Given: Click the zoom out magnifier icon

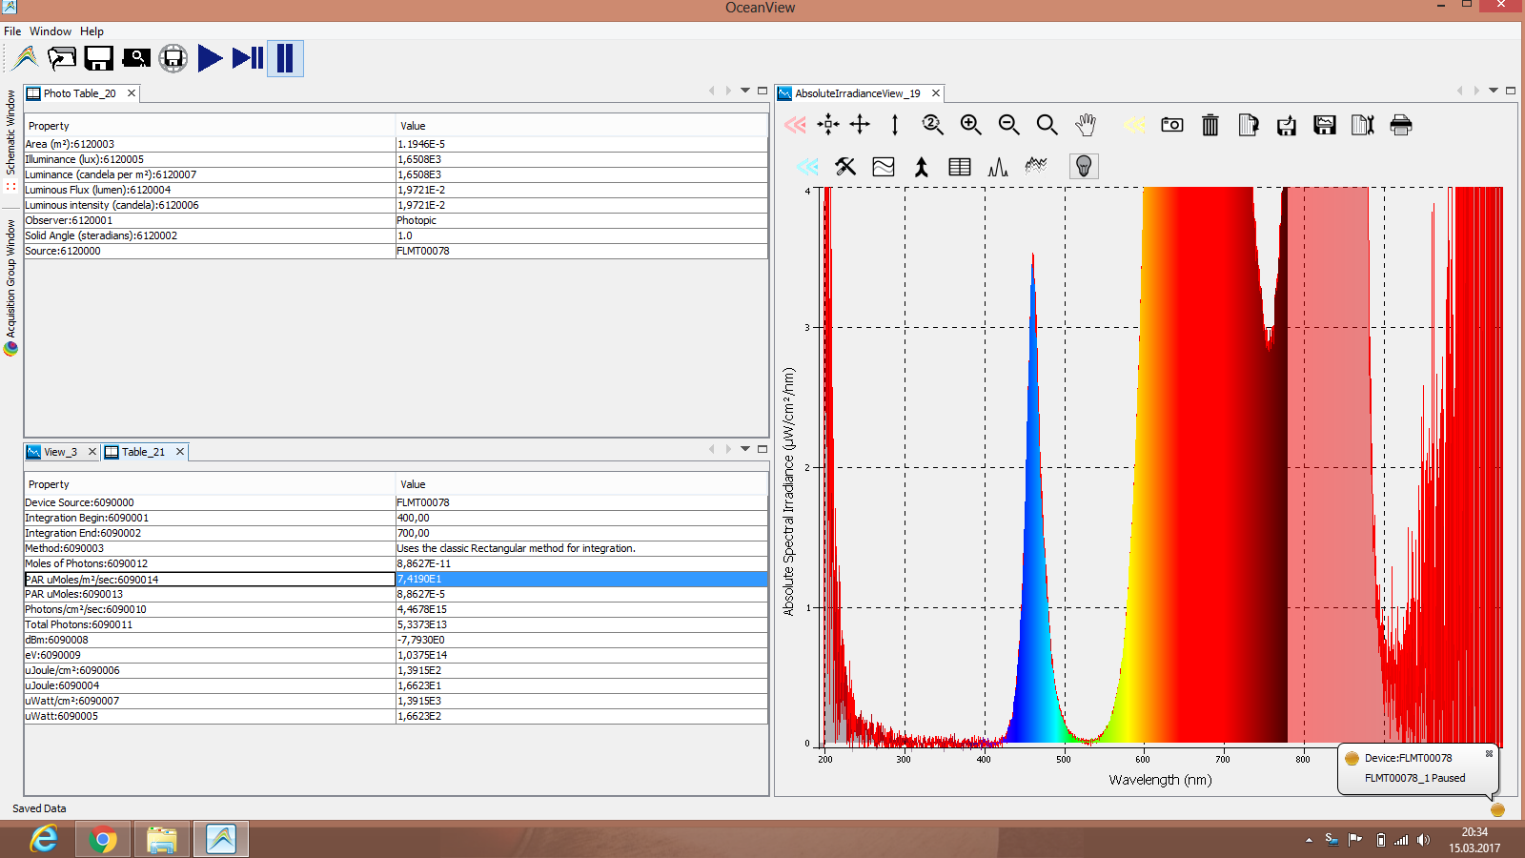Looking at the screenshot, I should (1008, 125).
